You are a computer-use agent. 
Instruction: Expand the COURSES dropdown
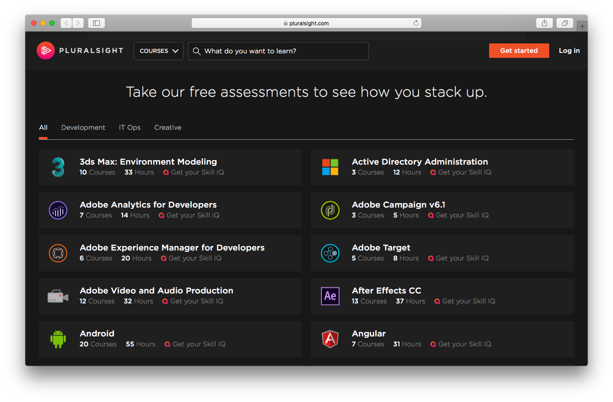click(x=159, y=51)
